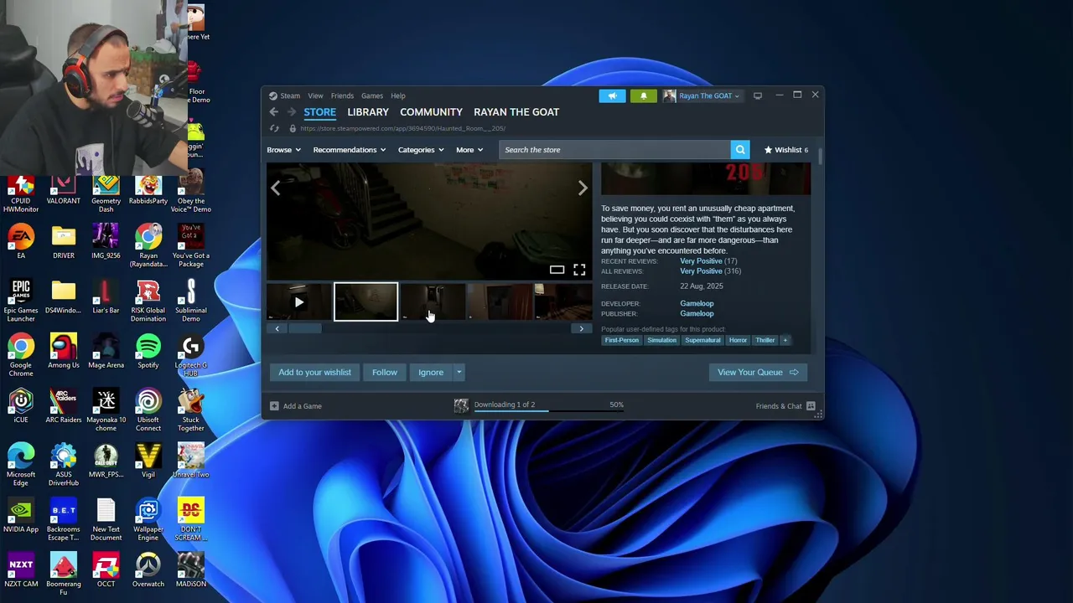The image size is (1073, 603).
Task: Open the RAYAN THE GOAT profile tab
Action: coord(516,112)
